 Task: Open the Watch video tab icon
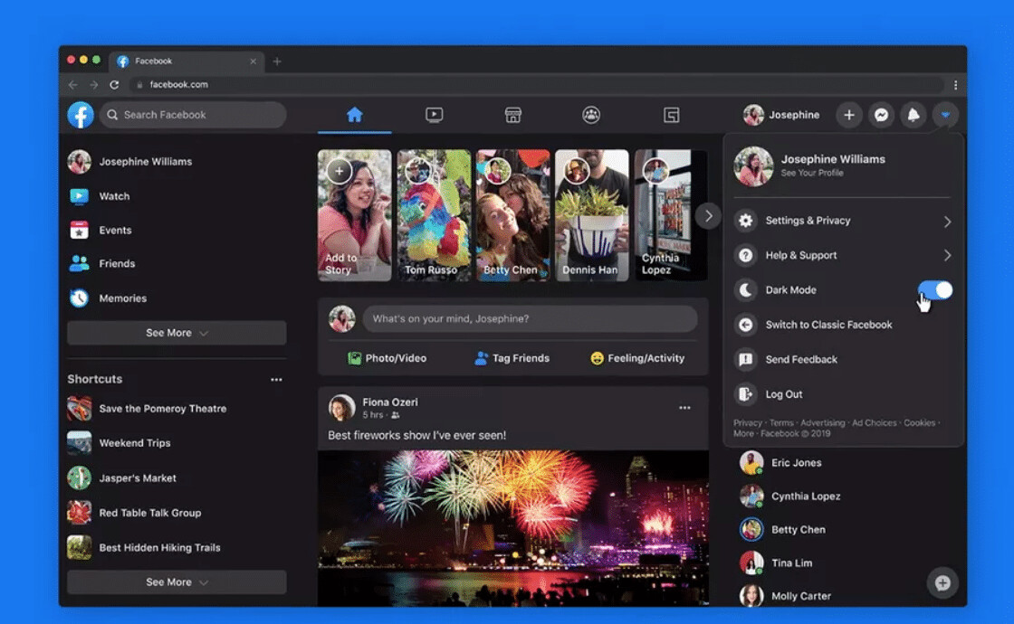coord(434,115)
